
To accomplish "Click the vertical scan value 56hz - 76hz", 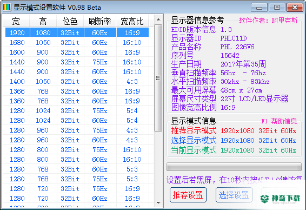I will (243, 73).
